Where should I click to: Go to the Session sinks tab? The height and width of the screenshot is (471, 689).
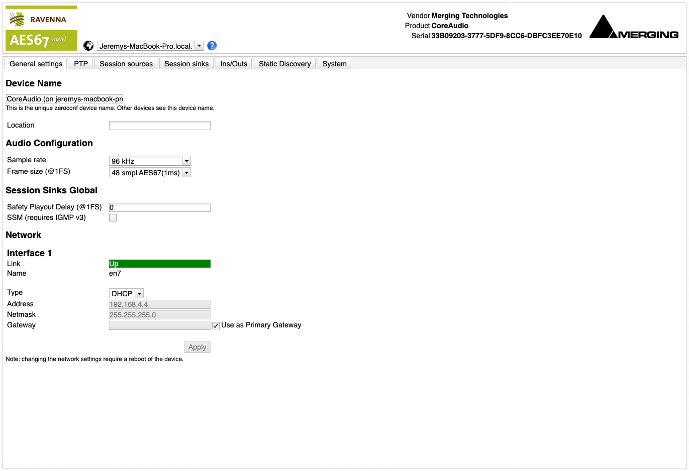tap(186, 64)
